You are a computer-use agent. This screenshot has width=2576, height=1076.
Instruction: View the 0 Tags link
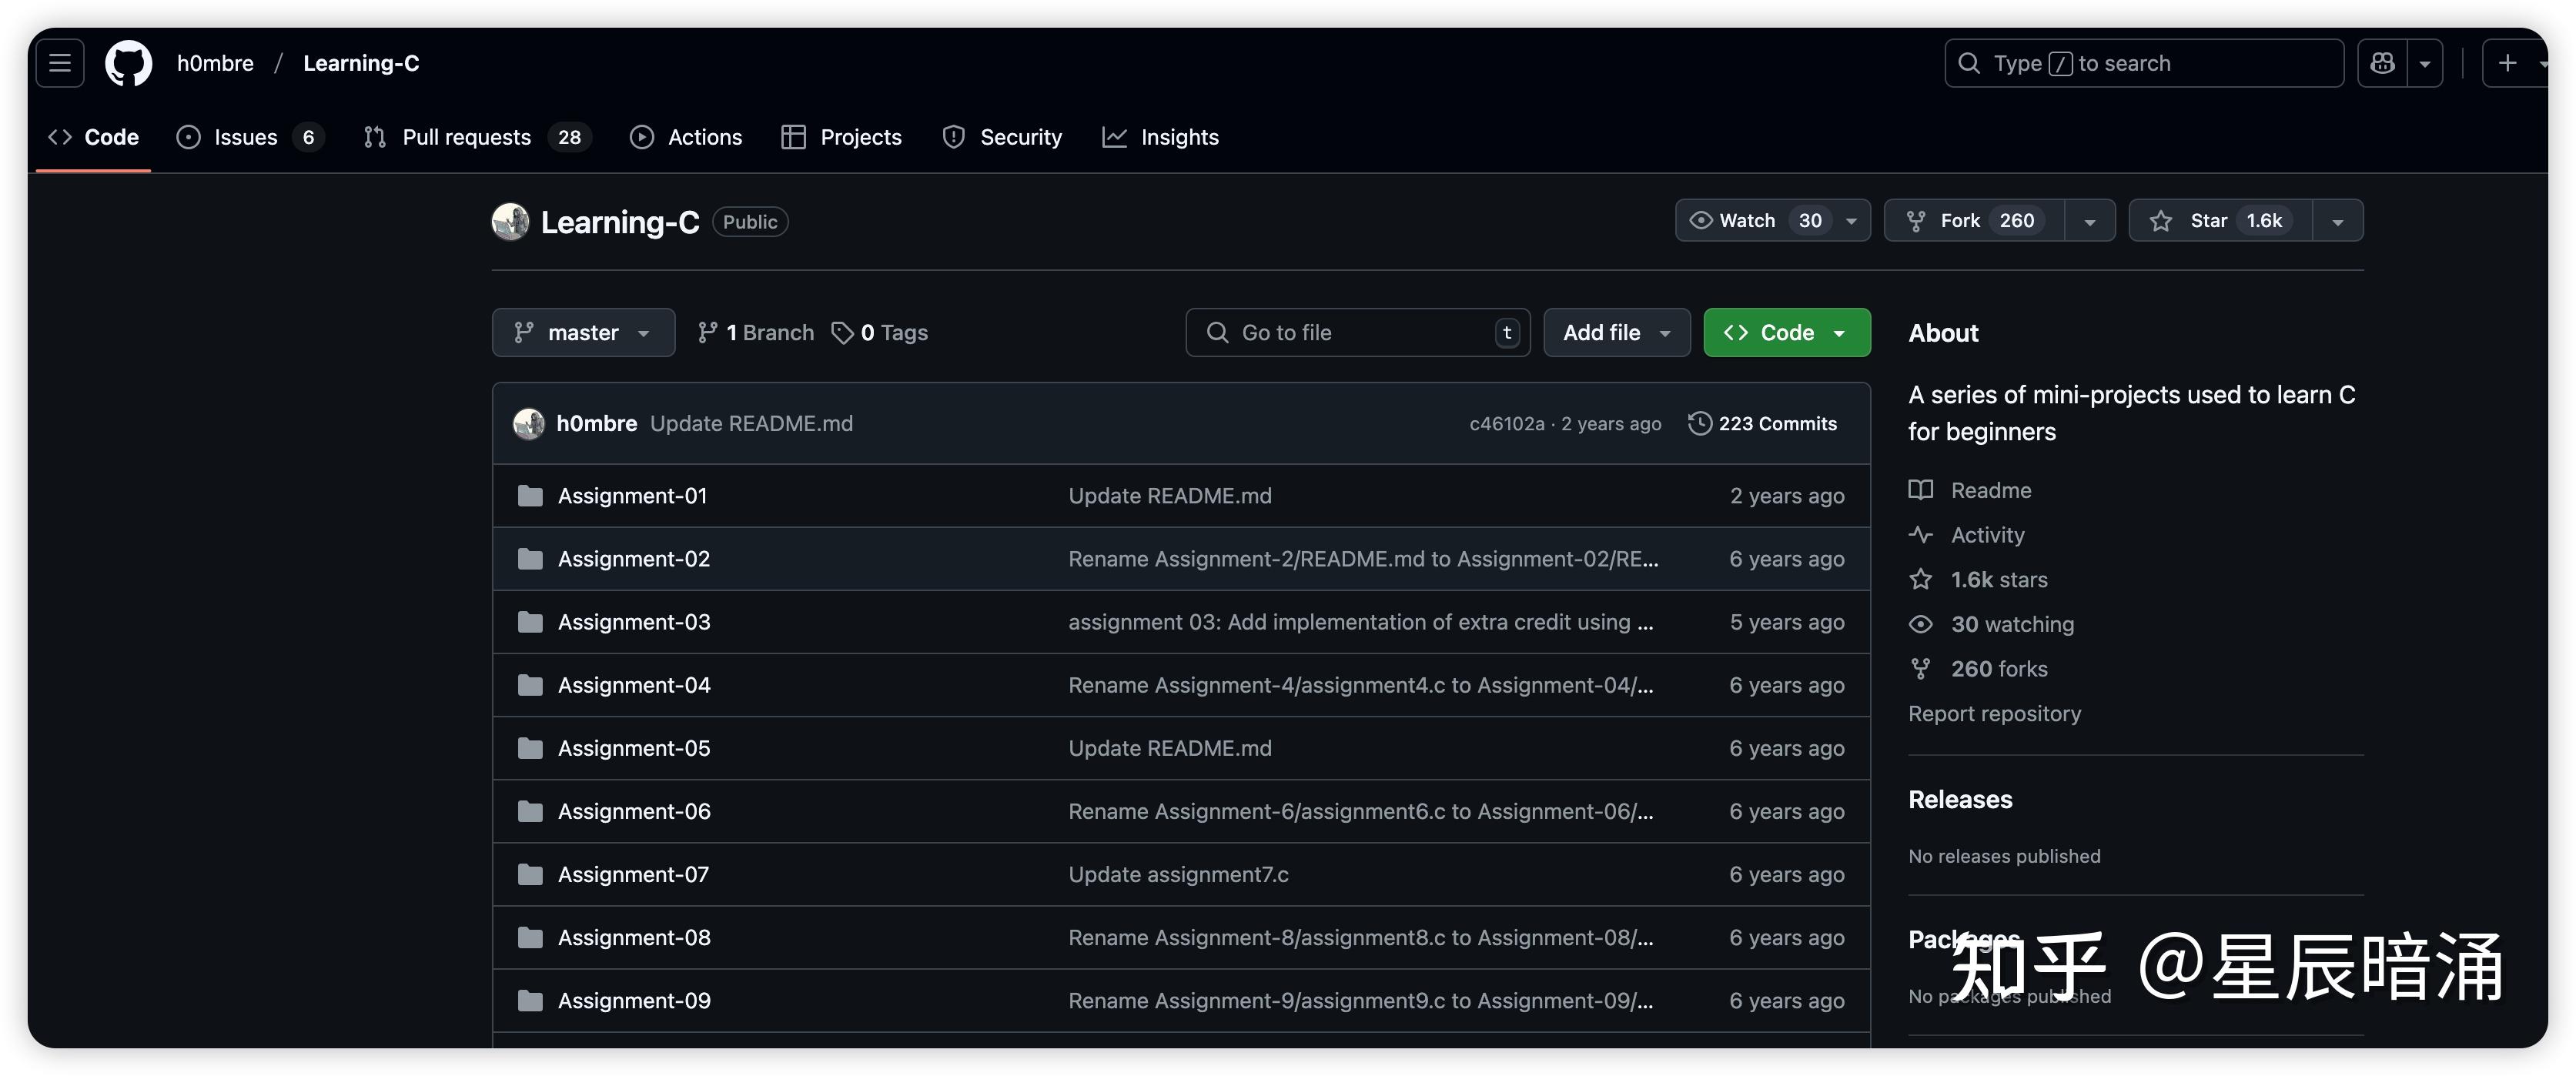point(880,332)
